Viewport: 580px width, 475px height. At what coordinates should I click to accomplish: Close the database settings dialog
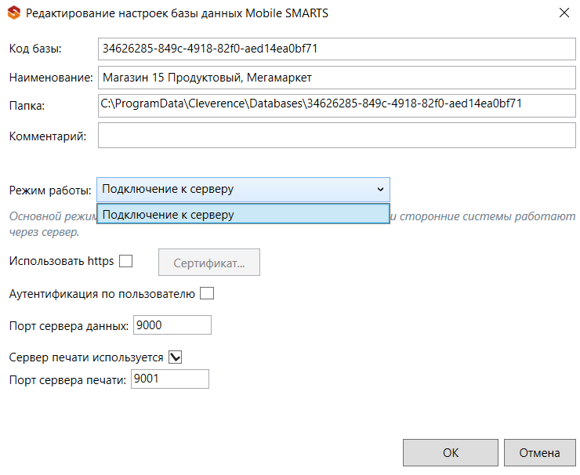click(564, 13)
